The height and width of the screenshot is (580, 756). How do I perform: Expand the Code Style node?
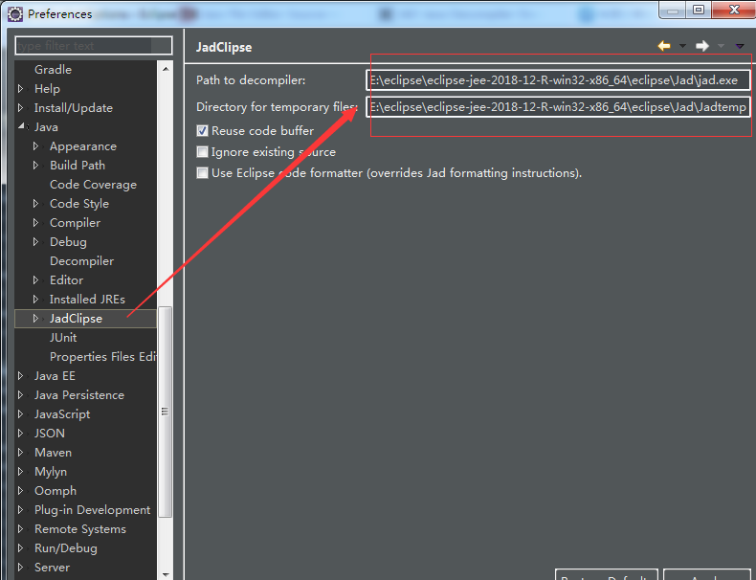(35, 204)
